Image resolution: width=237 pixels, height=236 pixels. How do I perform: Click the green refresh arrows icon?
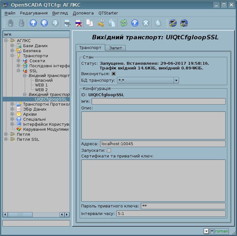point(124,23)
